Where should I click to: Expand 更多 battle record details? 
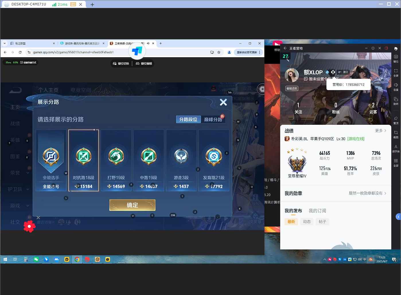pyautogui.click(x=381, y=130)
